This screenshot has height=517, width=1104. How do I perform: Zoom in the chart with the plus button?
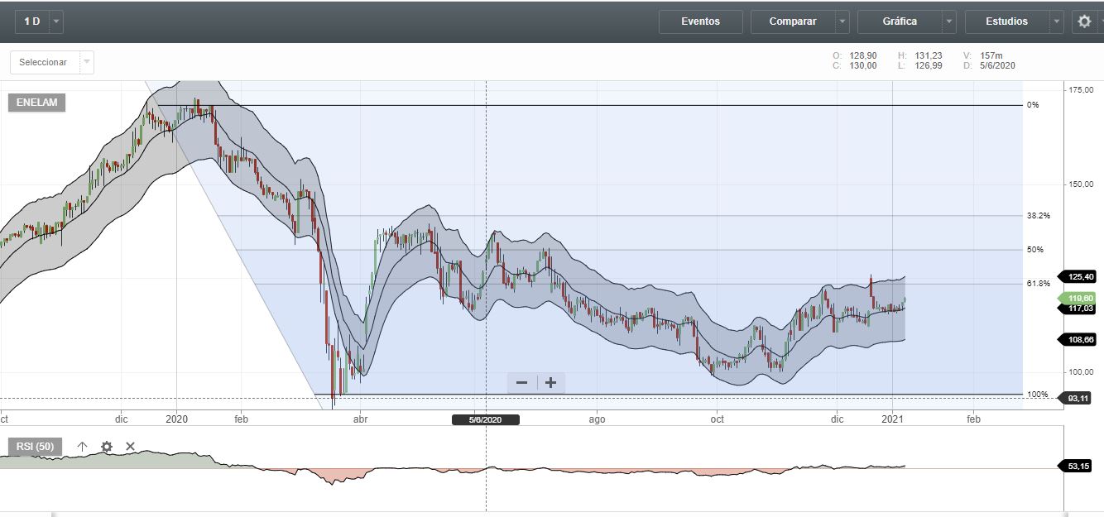[551, 382]
